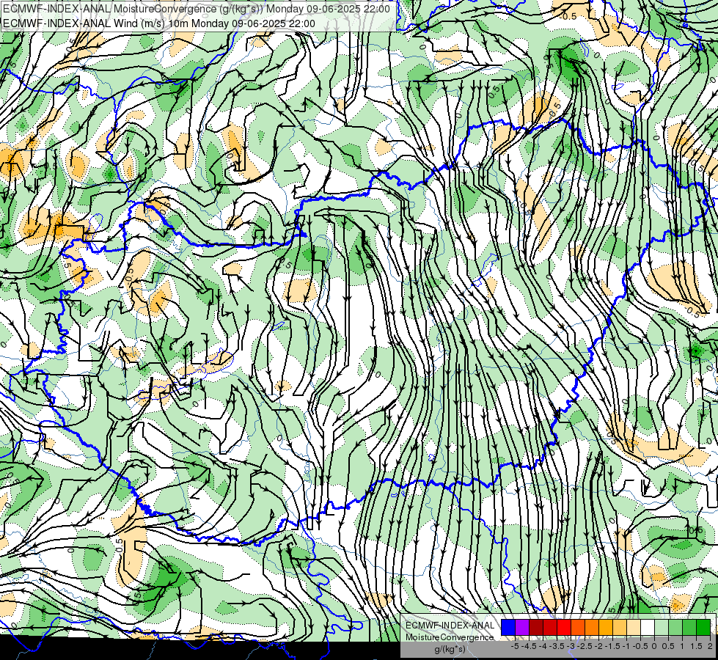This screenshot has height=660, width=718.
Task: Click the '-3.5' legend tick label
Action: click(557, 646)
